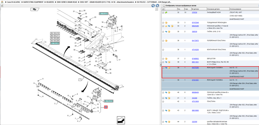The width and height of the screenshot is (259, 125).
Task: Click the box icon for part 86625266
Action: point(172,26)
